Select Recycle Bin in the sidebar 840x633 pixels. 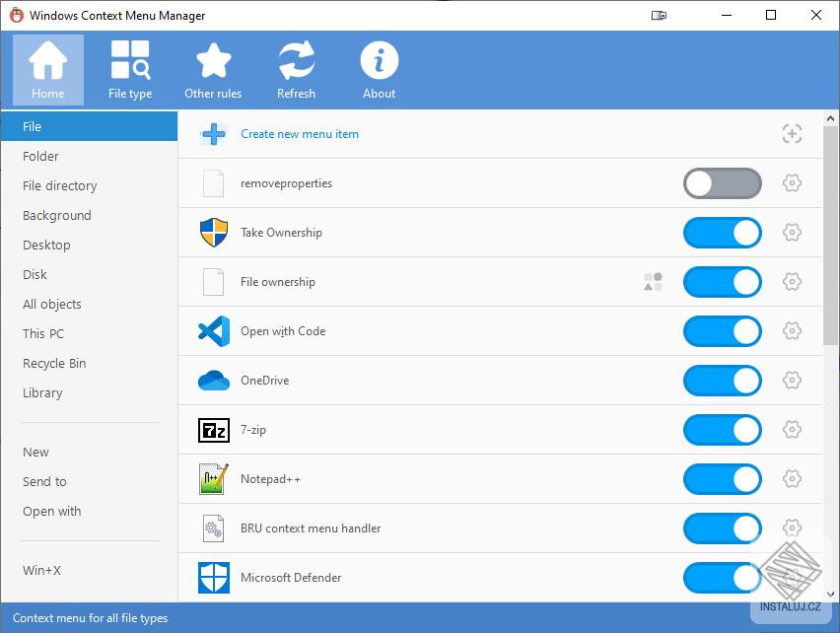click(x=89, y=363)
